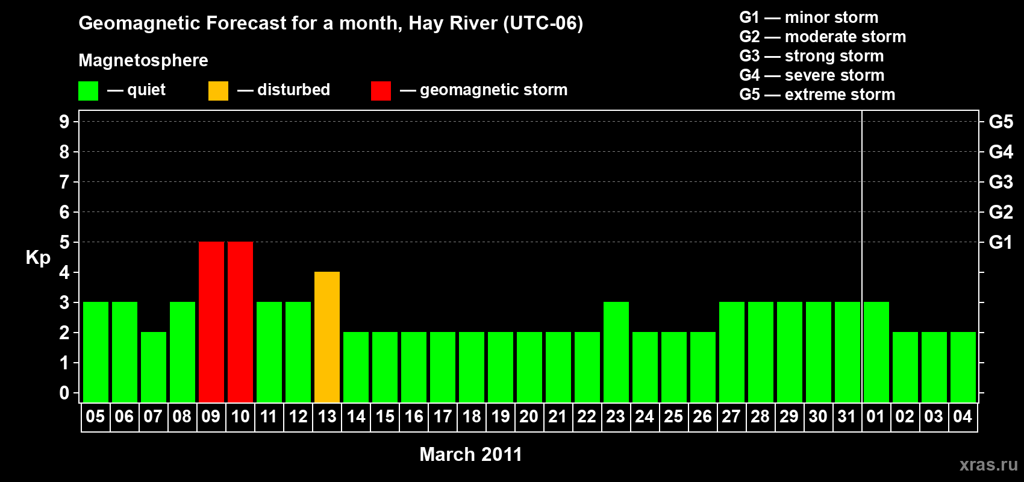The image size is (1024, 482).
Task: Click date label 13 on the axis
Action: click(327, 416)
